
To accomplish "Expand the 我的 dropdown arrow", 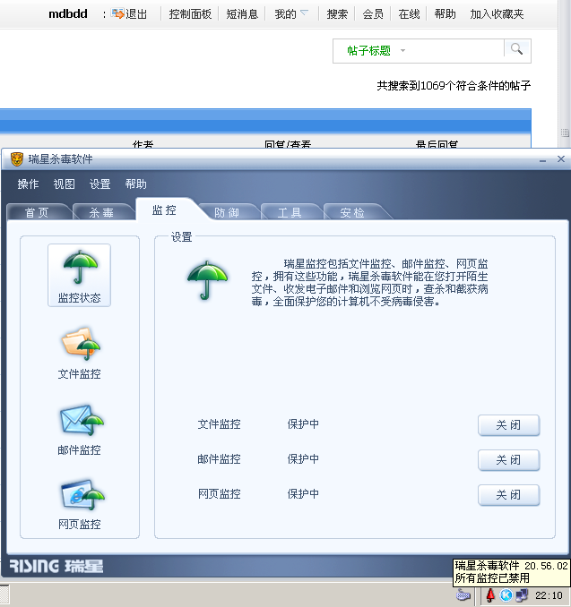I will (304, 13).
